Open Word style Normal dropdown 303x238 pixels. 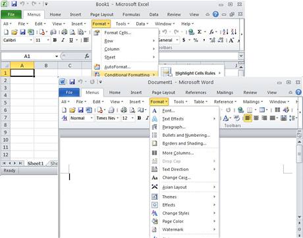pyautogui.click(x=92, y=118)
